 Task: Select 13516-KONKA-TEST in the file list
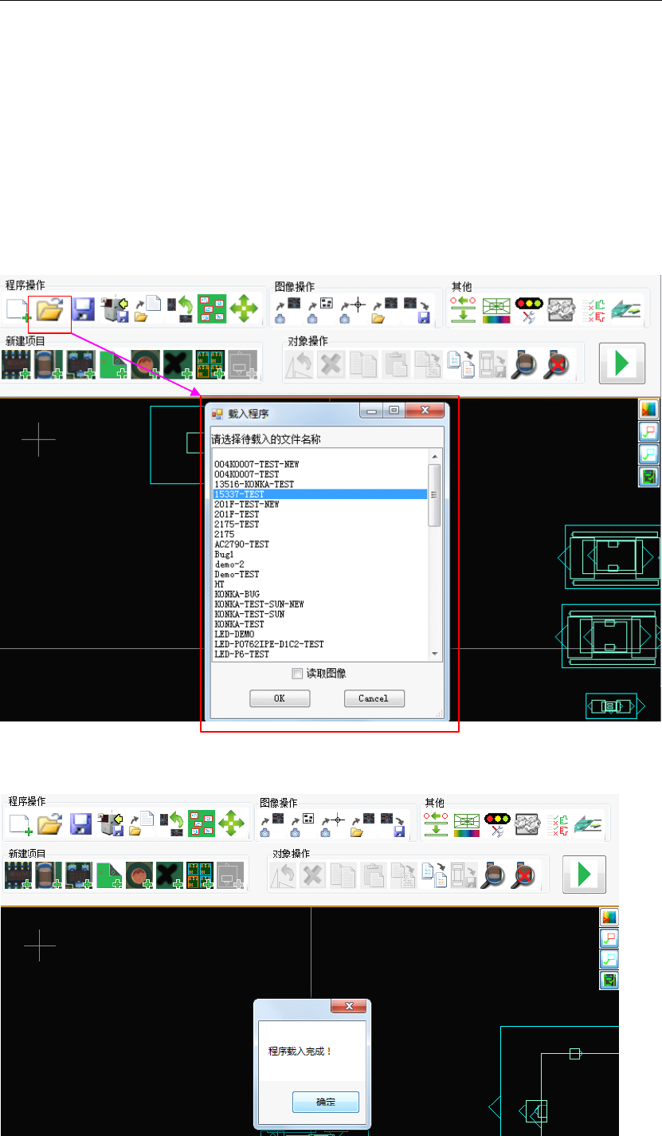(254, 484)
